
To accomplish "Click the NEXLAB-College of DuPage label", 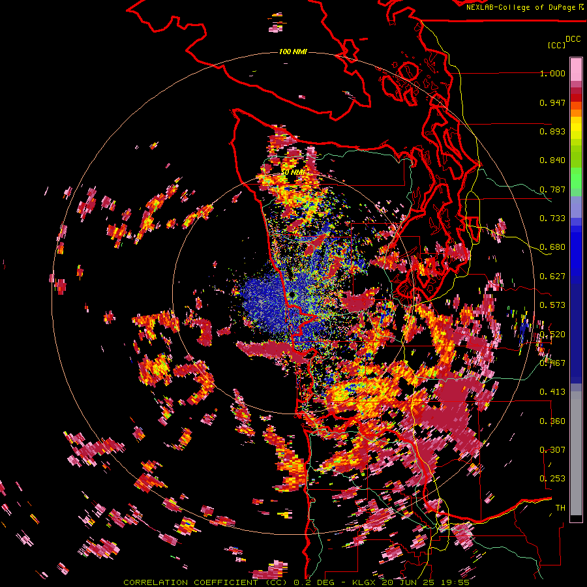I will tap(525, 7).
